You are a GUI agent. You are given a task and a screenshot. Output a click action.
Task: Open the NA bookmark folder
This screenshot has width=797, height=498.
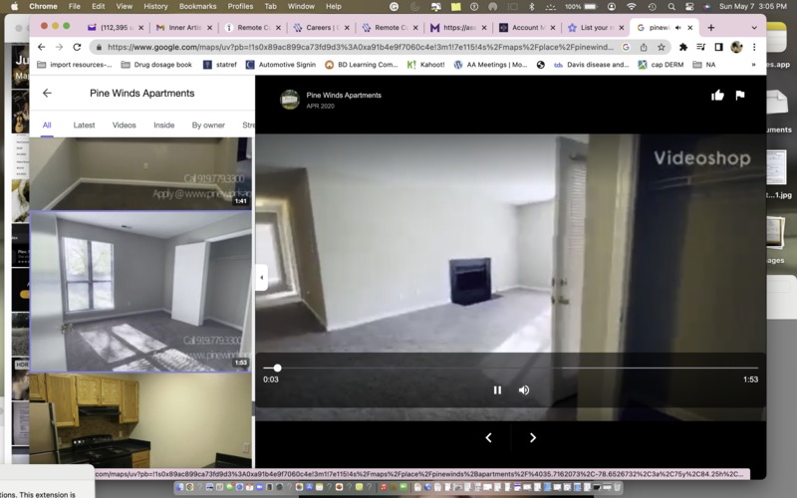coord(704,65)
